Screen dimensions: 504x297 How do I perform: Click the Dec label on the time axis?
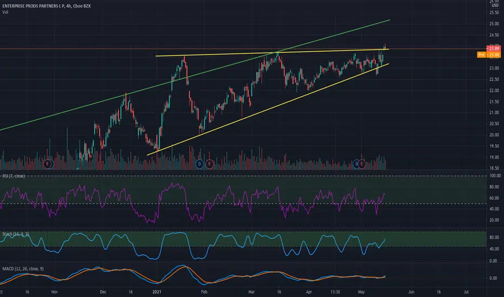click(103, 292)
